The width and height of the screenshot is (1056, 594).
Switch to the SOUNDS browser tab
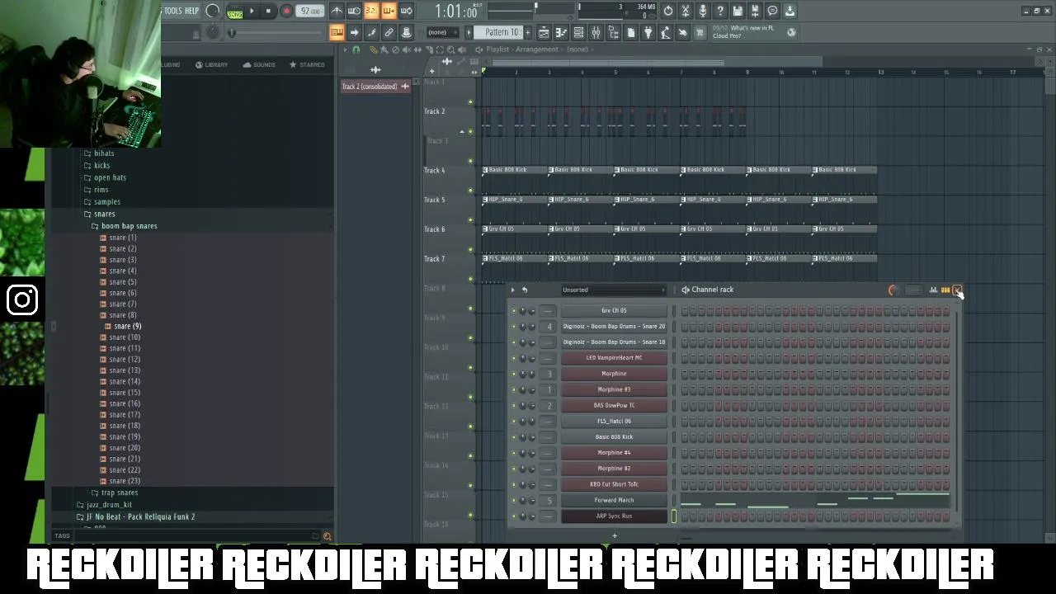pos(259,64)
